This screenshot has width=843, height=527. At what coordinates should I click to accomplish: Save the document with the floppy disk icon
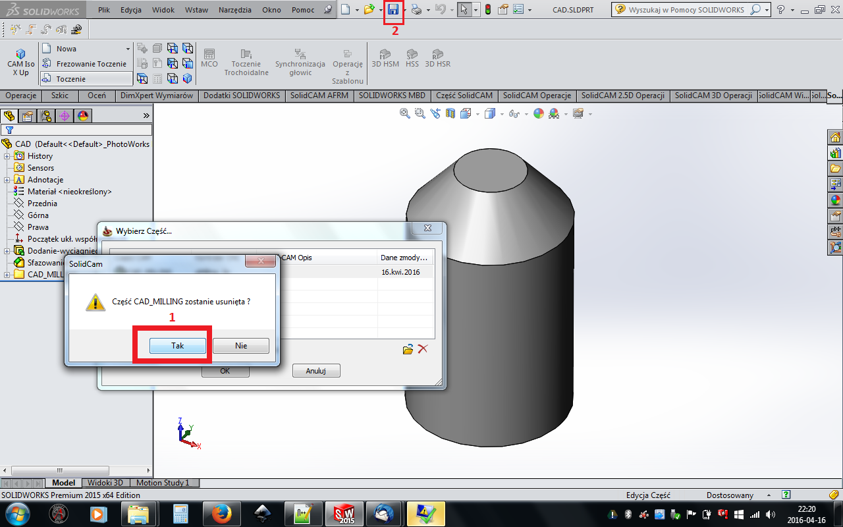click(x=393, y=10)
